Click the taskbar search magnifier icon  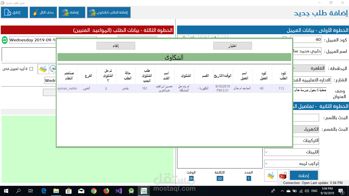point(19,191)
